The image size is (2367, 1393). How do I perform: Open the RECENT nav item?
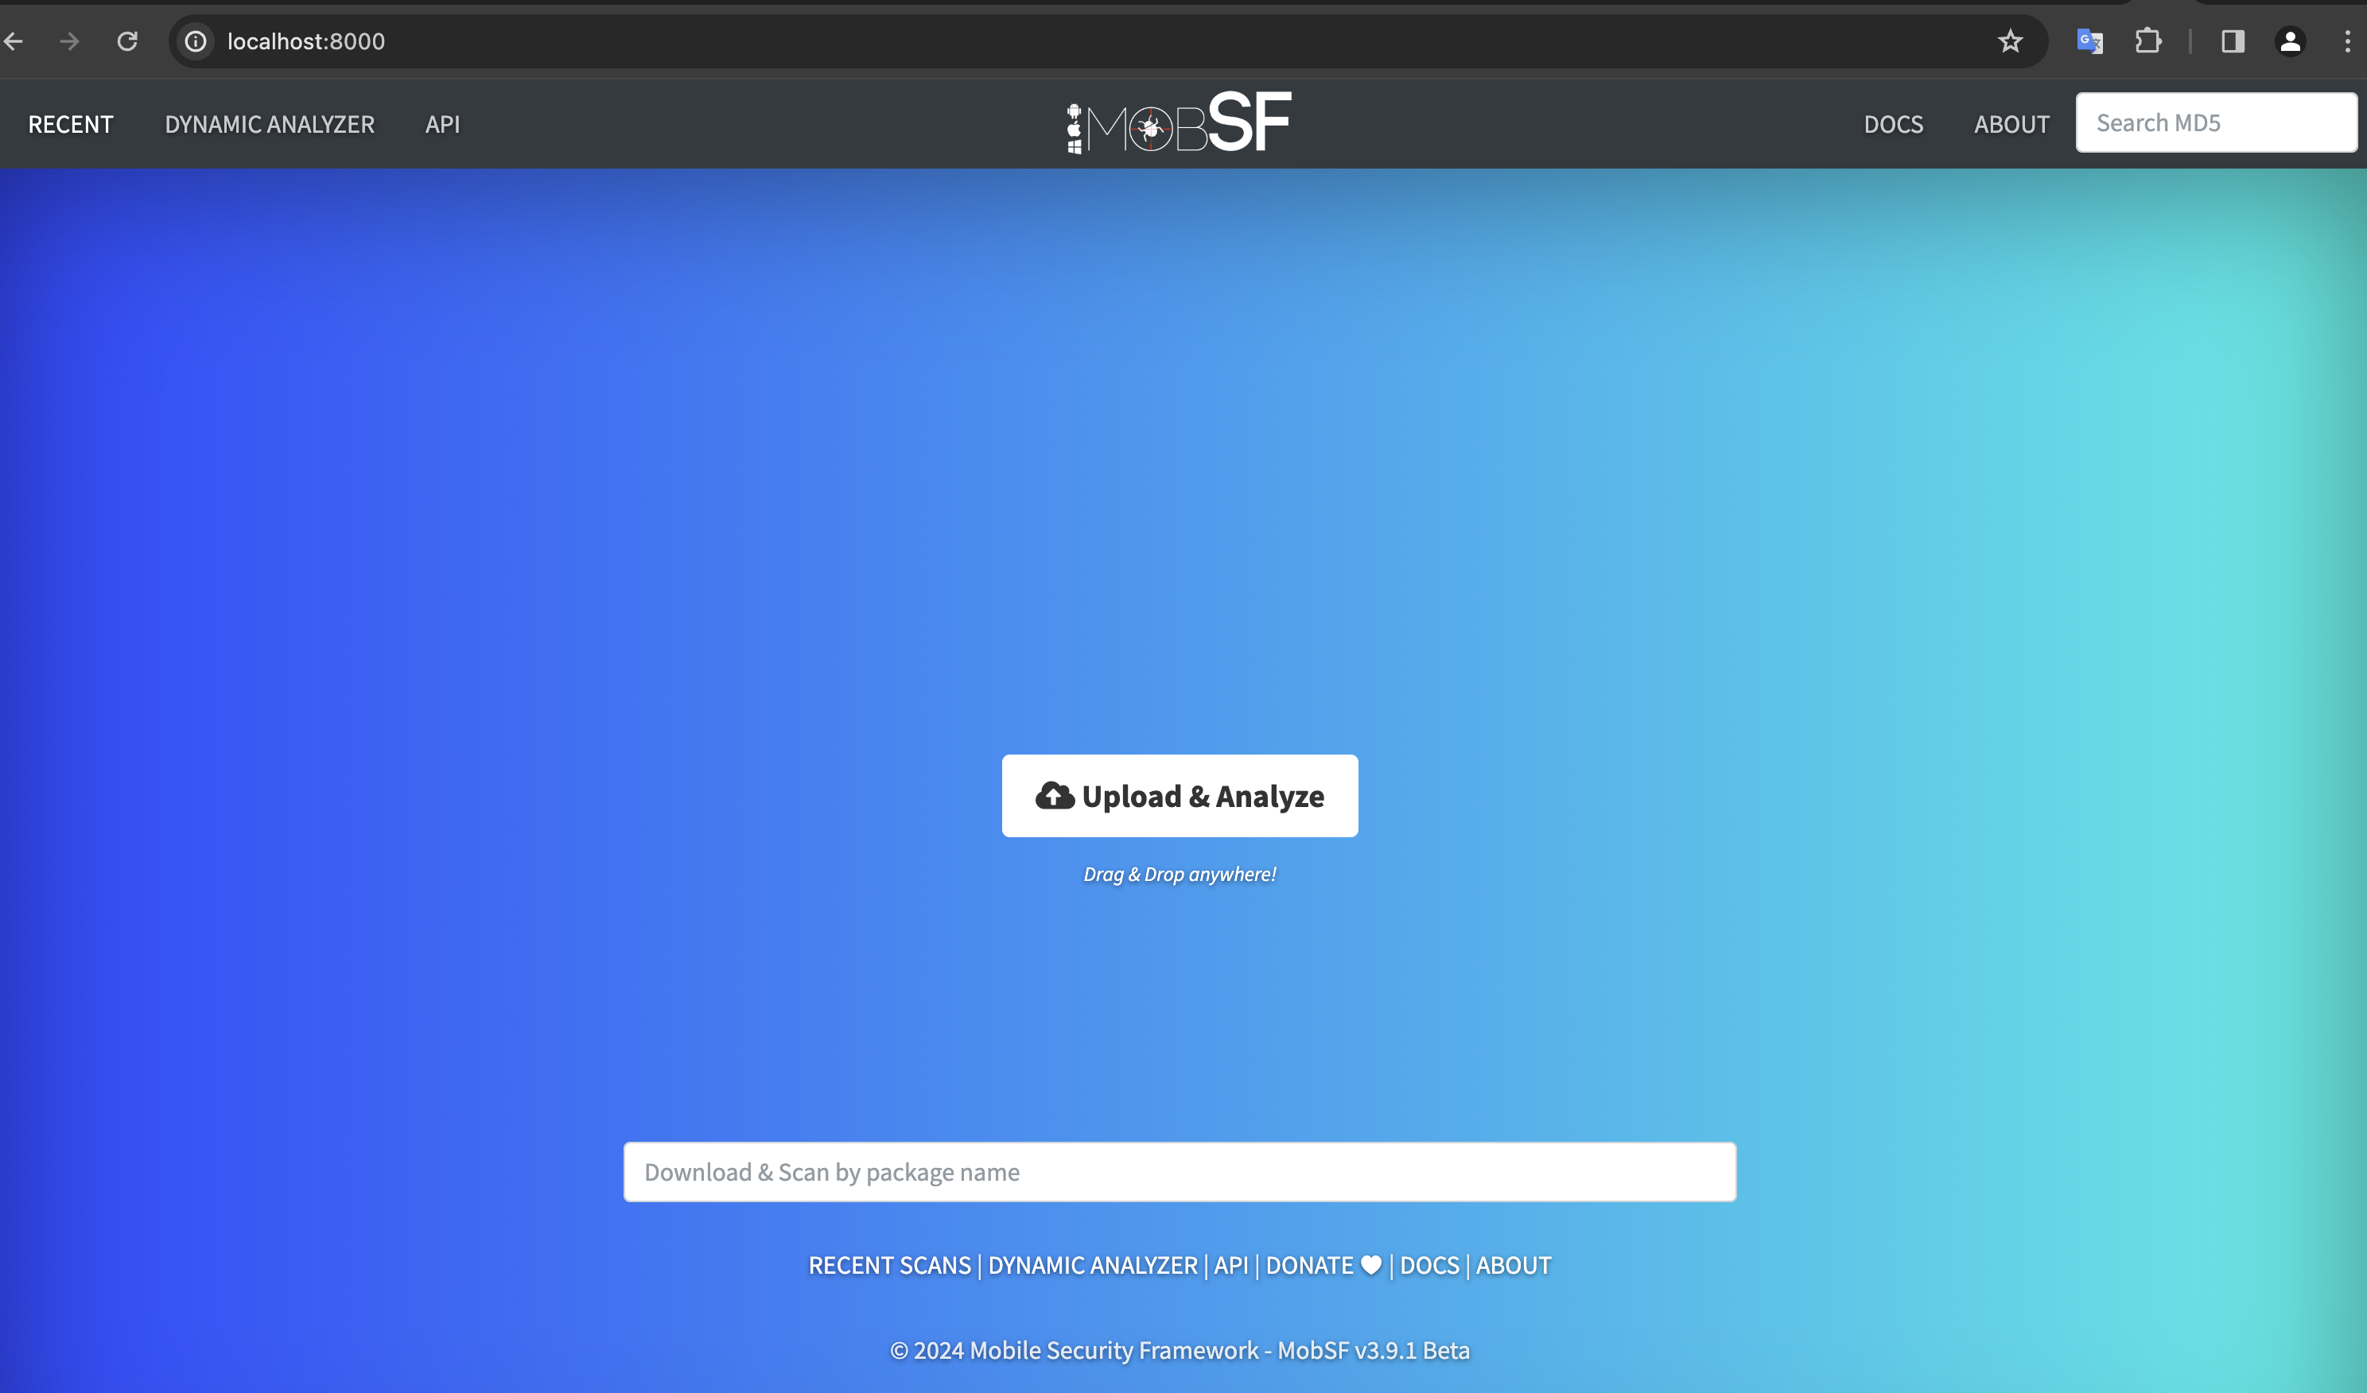point(71,124)
